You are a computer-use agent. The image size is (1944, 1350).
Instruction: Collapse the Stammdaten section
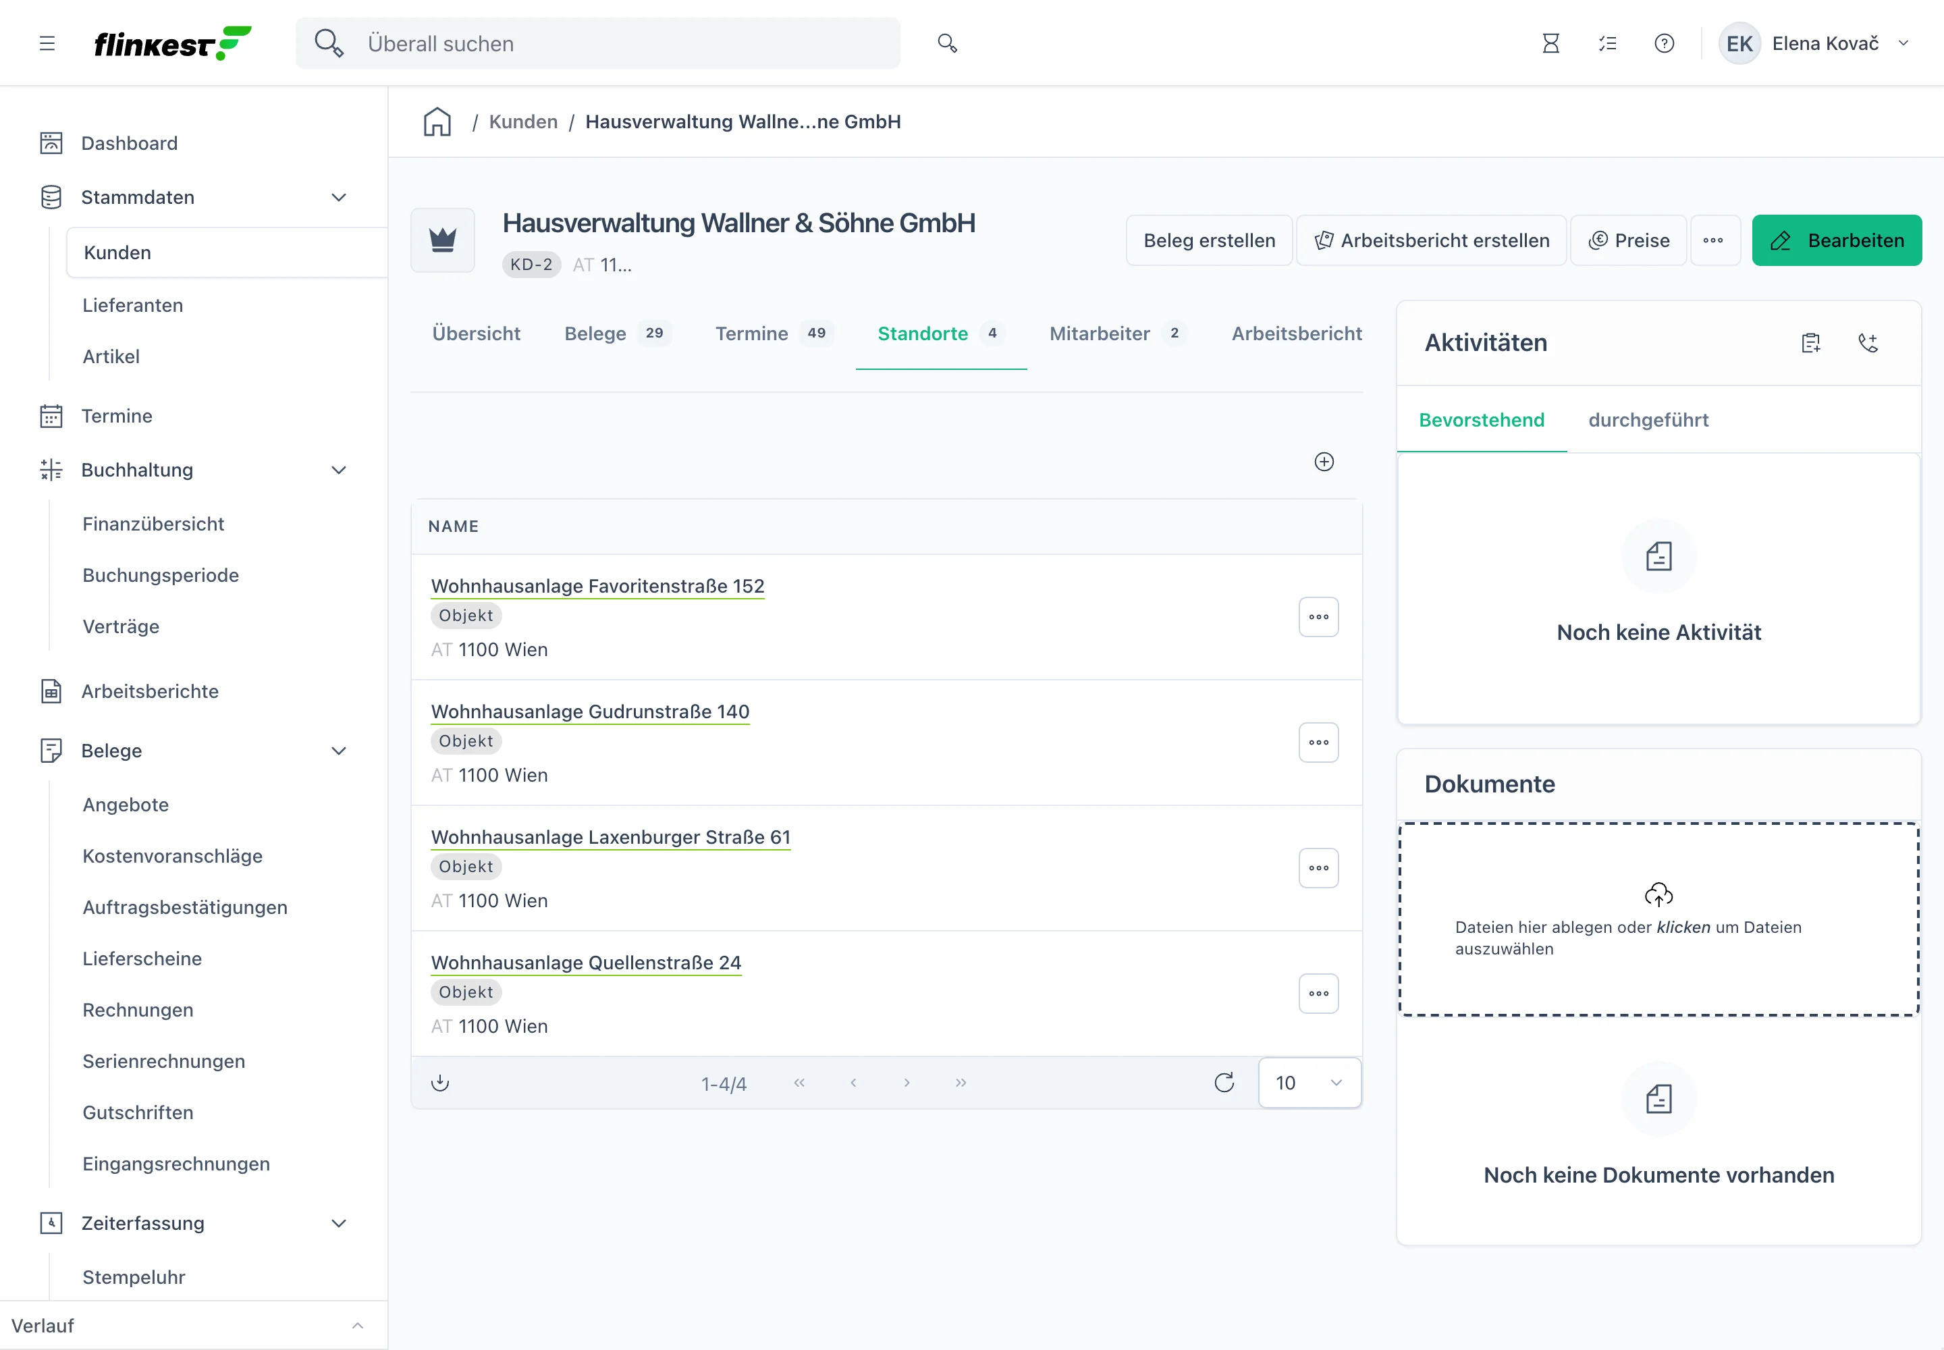pos(338,197)
